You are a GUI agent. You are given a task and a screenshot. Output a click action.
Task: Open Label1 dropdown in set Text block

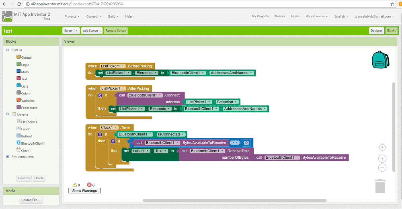tap(141, 151)
